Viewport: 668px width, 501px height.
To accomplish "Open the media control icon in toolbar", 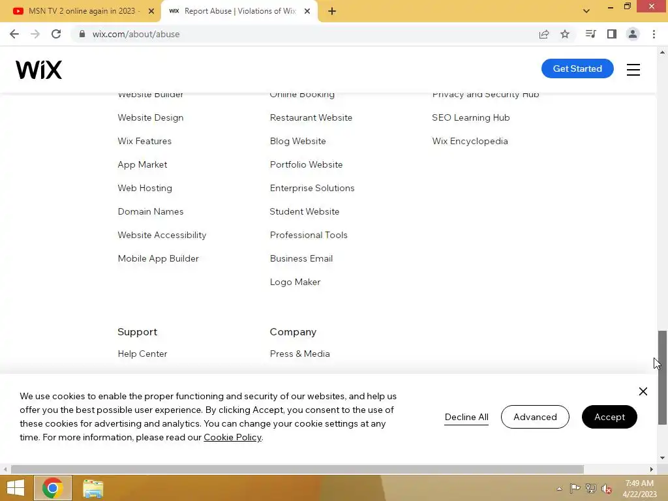I will [x=590, y=34].
